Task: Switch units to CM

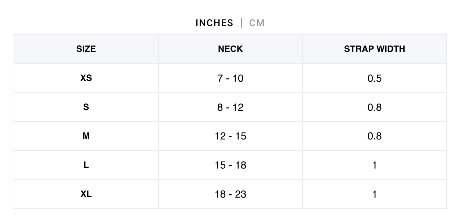Action: pos(257,23)
